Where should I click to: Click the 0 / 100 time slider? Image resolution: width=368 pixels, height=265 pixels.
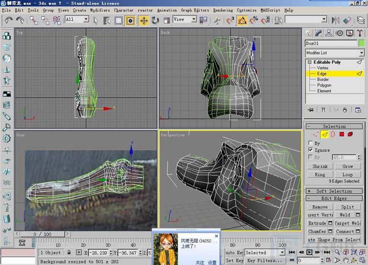[x=42, y=234]
